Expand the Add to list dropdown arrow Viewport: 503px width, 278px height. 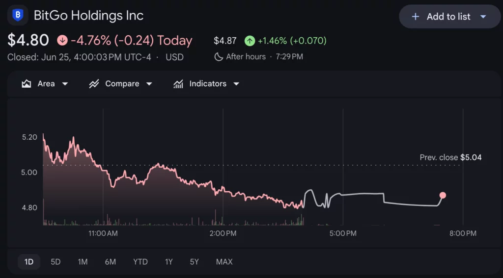tap(483, 17)
